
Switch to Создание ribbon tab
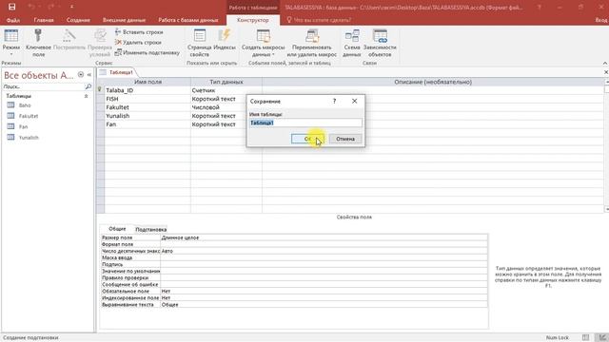(x=78, y=20)
